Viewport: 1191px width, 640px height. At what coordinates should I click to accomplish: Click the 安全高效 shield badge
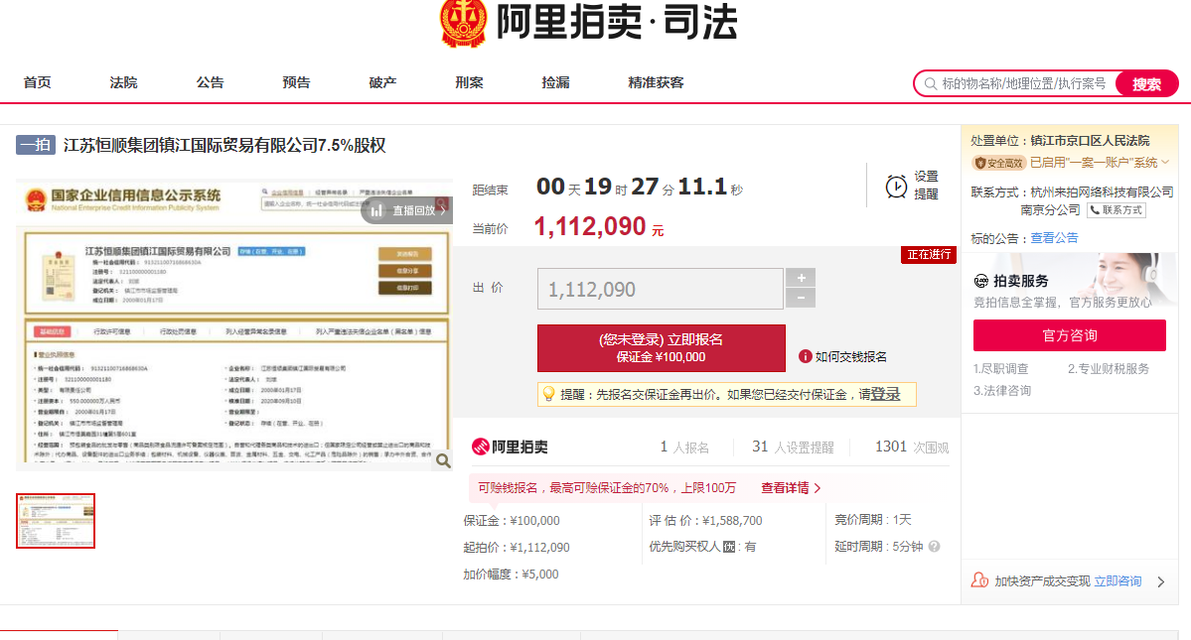[999, 163]
